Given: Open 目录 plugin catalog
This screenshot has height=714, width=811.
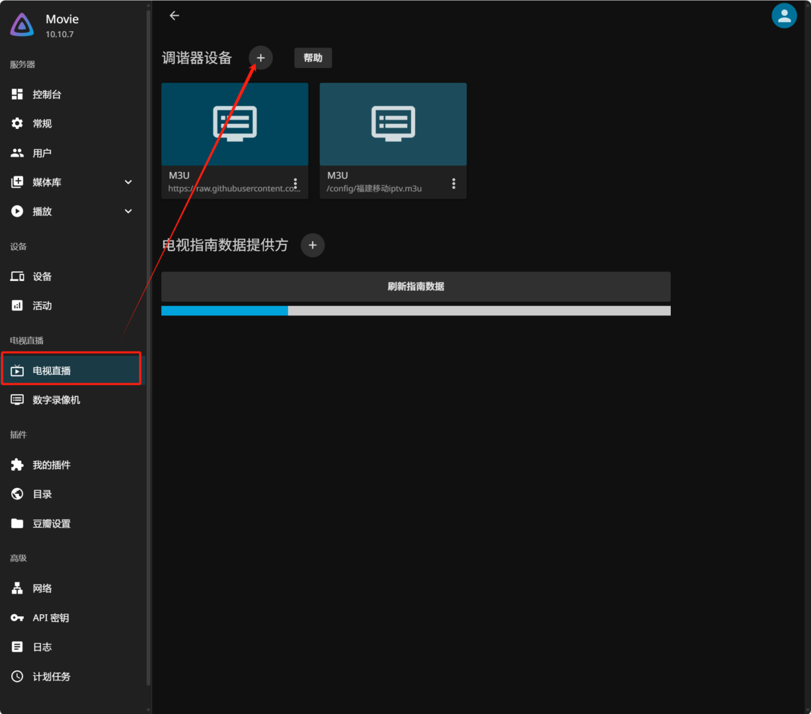Looking at the screenshot, I should tap(71, 494).
